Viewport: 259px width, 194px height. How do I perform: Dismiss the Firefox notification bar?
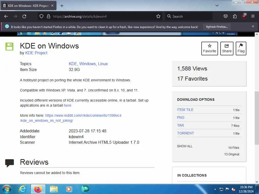(253, 26)
